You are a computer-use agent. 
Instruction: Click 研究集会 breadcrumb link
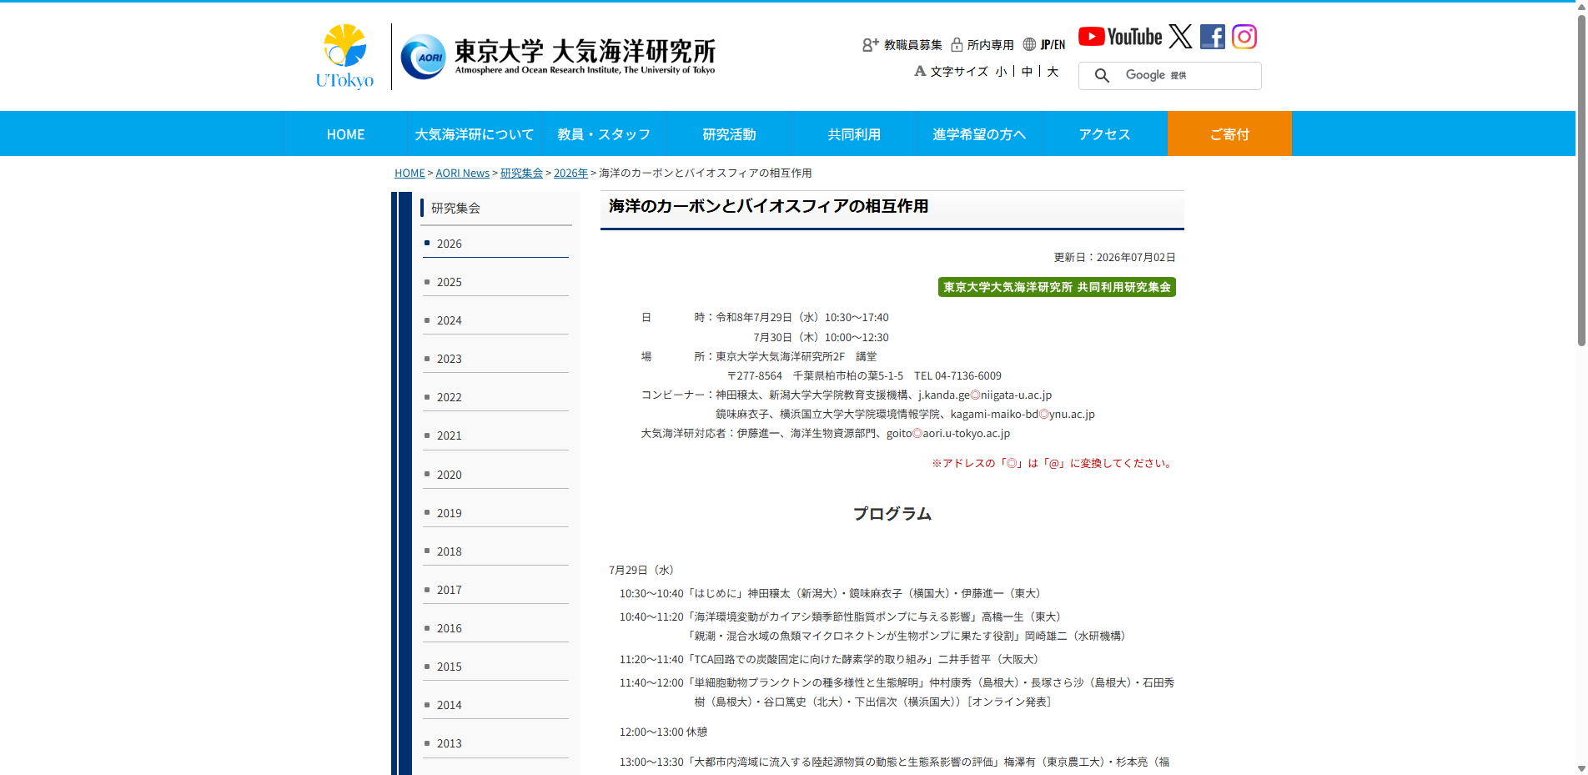coord(521,174)
